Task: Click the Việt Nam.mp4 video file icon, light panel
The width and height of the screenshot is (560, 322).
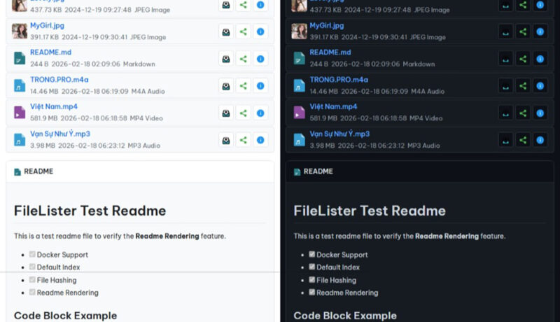Action: coord(20,113)
